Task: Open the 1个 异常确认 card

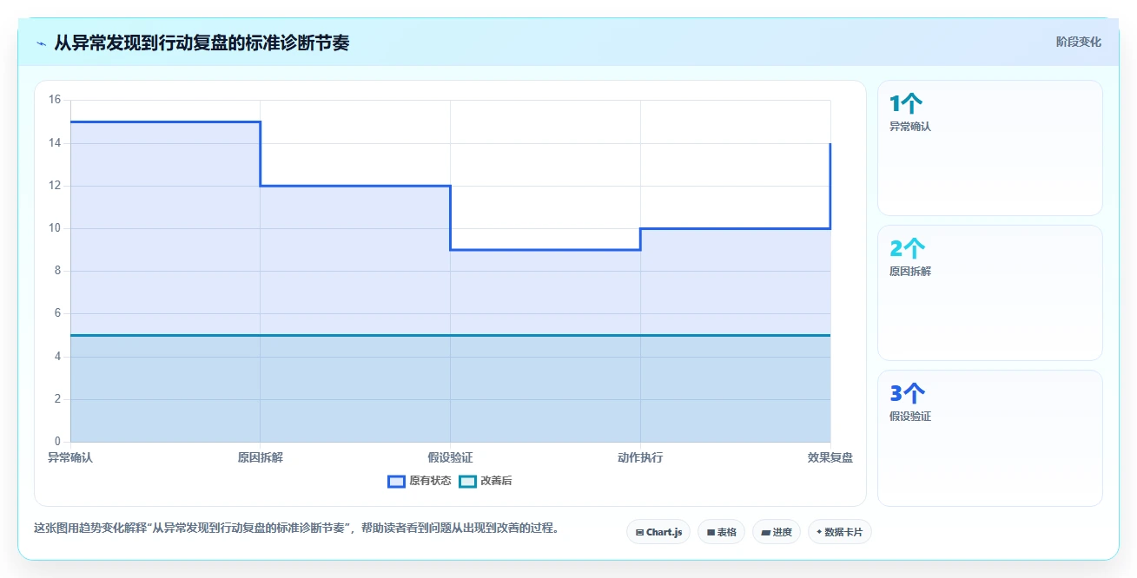Action: [x=990, y=148]
